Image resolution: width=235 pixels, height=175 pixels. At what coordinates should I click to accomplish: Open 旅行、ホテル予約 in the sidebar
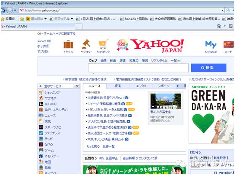56,110
